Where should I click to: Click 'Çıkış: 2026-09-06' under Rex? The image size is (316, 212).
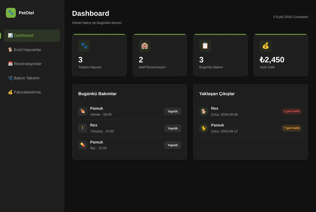[224, 114]
